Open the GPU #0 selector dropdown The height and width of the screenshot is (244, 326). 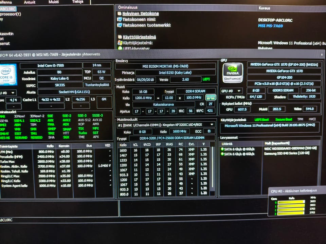[231, 91]
